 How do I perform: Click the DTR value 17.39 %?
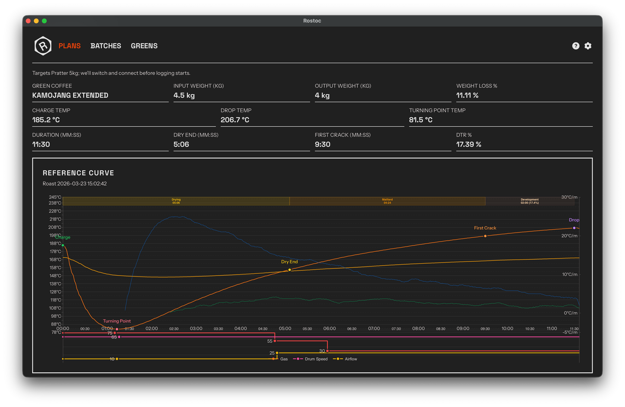[x=524, y=145]
